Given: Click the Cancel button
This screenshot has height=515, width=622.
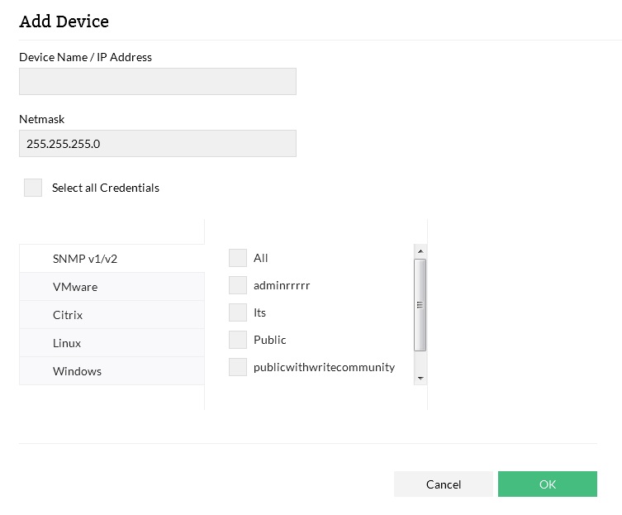Looking at the screenshot, I should click(444, 484).
